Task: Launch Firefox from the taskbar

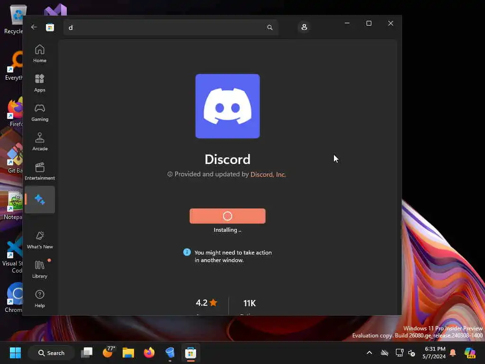Action: pos(149,353)
